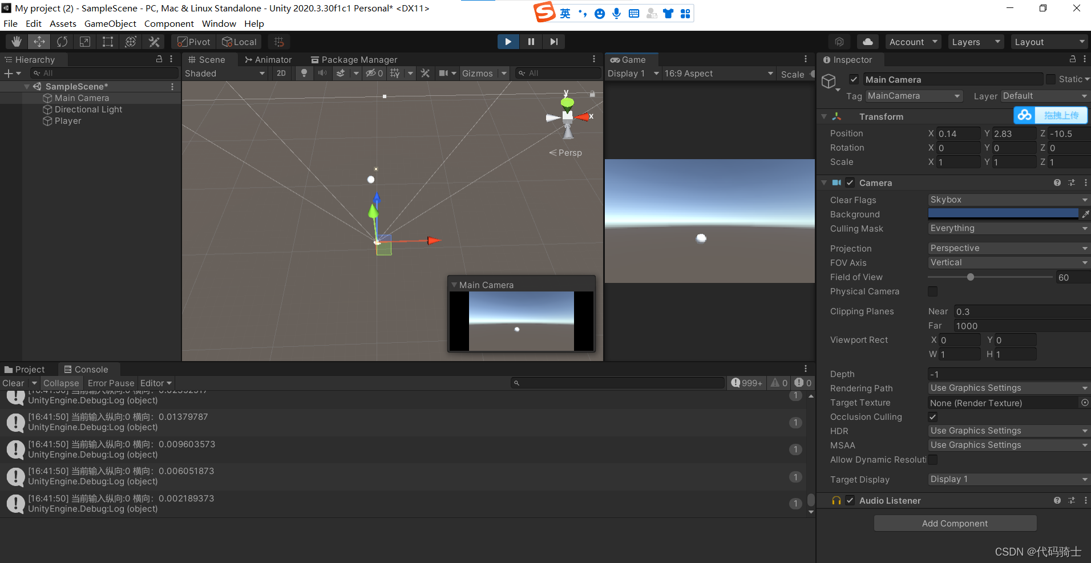Click the Play button
The height and width of the screenshot is (563, 1091).
pyautogui.click(x=508, y=42)
